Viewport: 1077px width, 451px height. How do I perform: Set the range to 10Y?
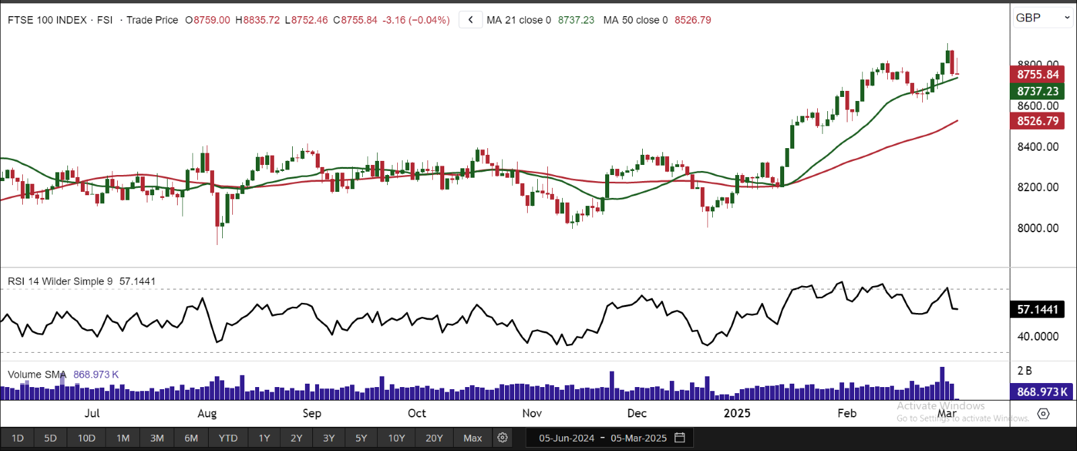[x=396, y=438]
